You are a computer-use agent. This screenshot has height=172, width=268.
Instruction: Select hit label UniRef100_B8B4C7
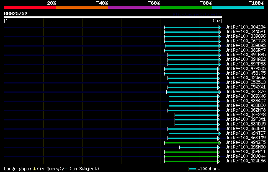245,101
